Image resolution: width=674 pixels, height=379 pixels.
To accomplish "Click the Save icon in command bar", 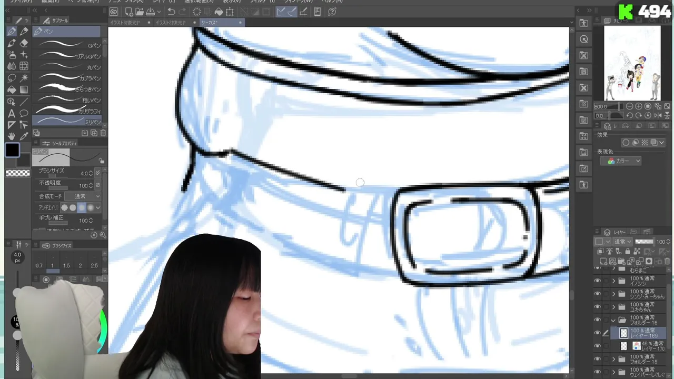I will tap(151, 12).
